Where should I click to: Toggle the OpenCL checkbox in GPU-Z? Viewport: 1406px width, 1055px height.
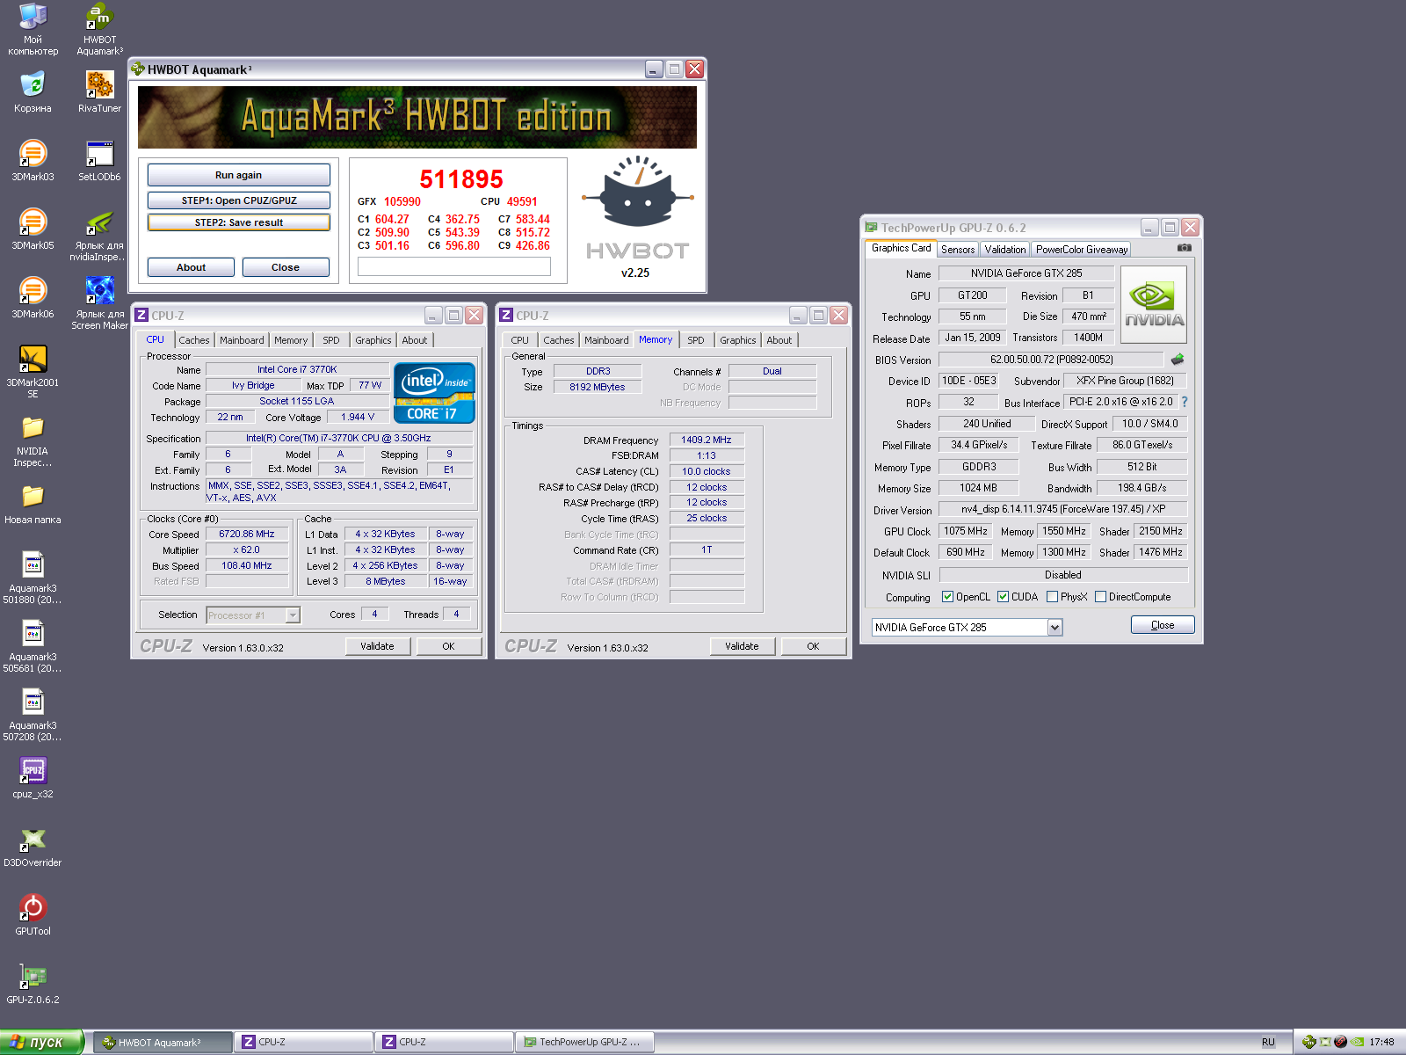point(947,596)
